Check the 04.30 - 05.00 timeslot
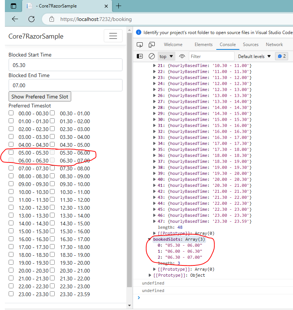 coord(52,145)
